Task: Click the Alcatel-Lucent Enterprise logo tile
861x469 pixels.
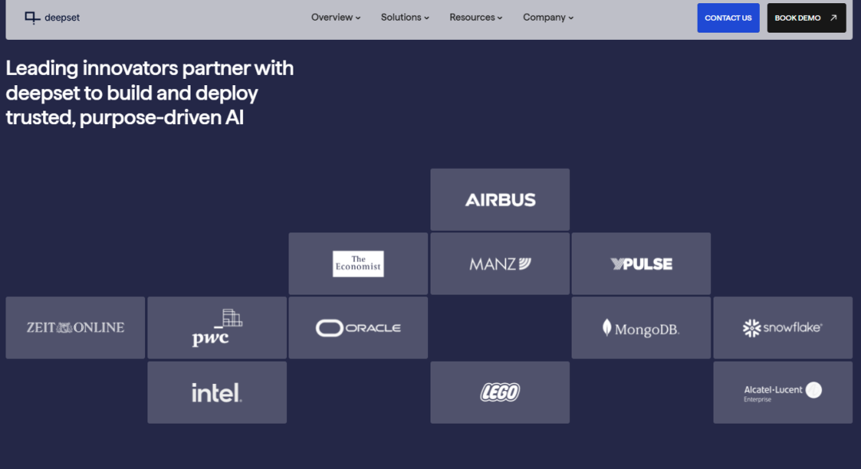Action: 783,393
